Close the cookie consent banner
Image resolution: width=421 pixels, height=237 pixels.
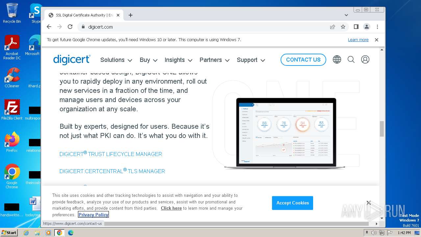click(369, 203)
